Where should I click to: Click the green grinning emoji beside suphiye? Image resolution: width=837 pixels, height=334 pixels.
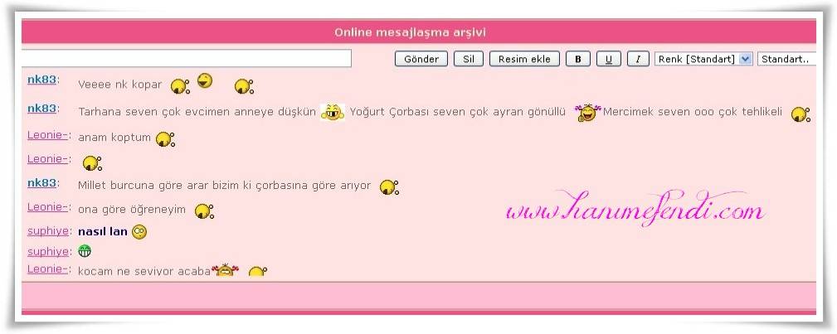click(84, 251)
